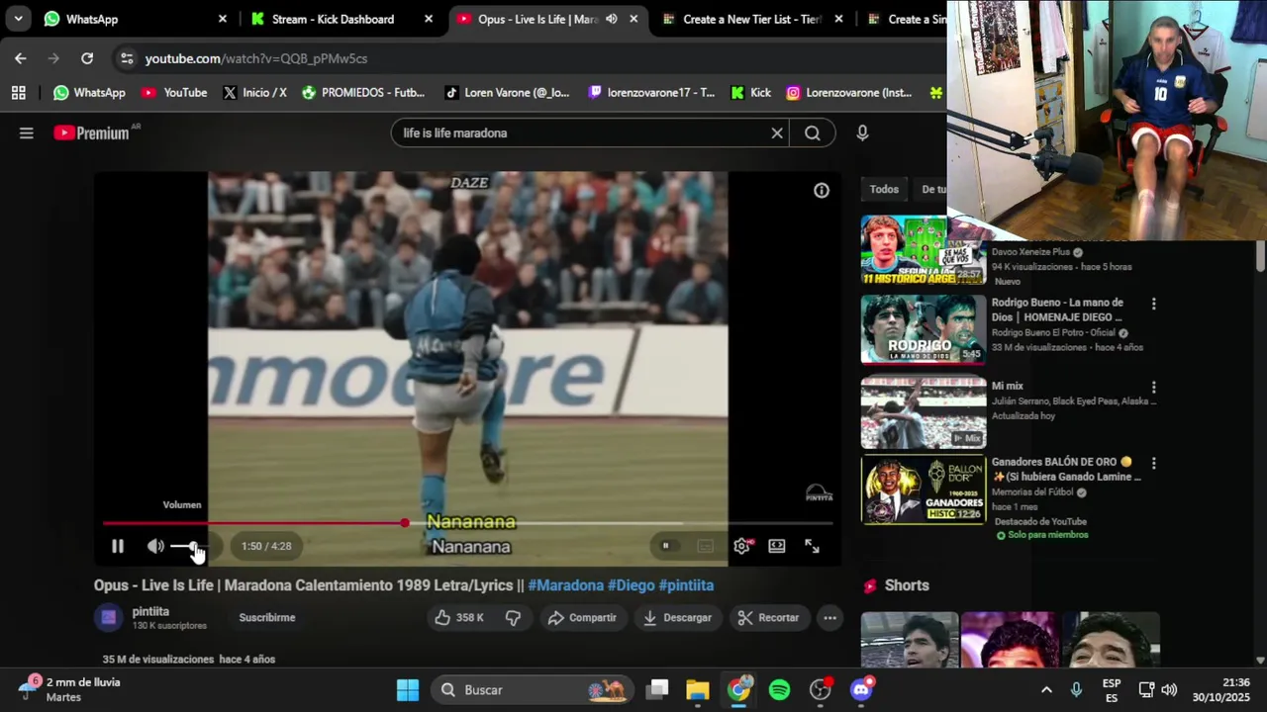
Task: Run search with the magnifier button
Action: 813,133
